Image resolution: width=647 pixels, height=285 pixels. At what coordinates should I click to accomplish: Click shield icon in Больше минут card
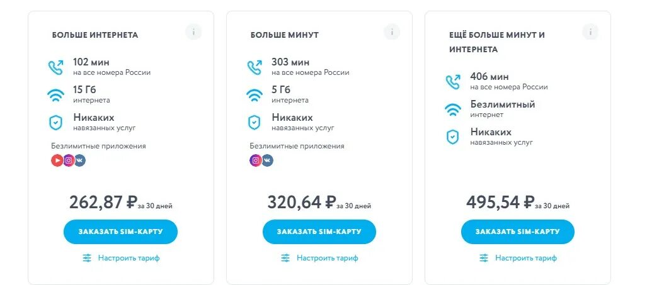(x=255, y=122)
